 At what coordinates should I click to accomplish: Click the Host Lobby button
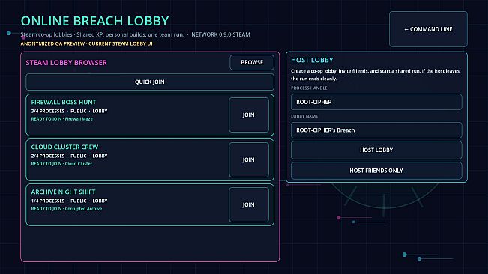click(x=376, y=150)
